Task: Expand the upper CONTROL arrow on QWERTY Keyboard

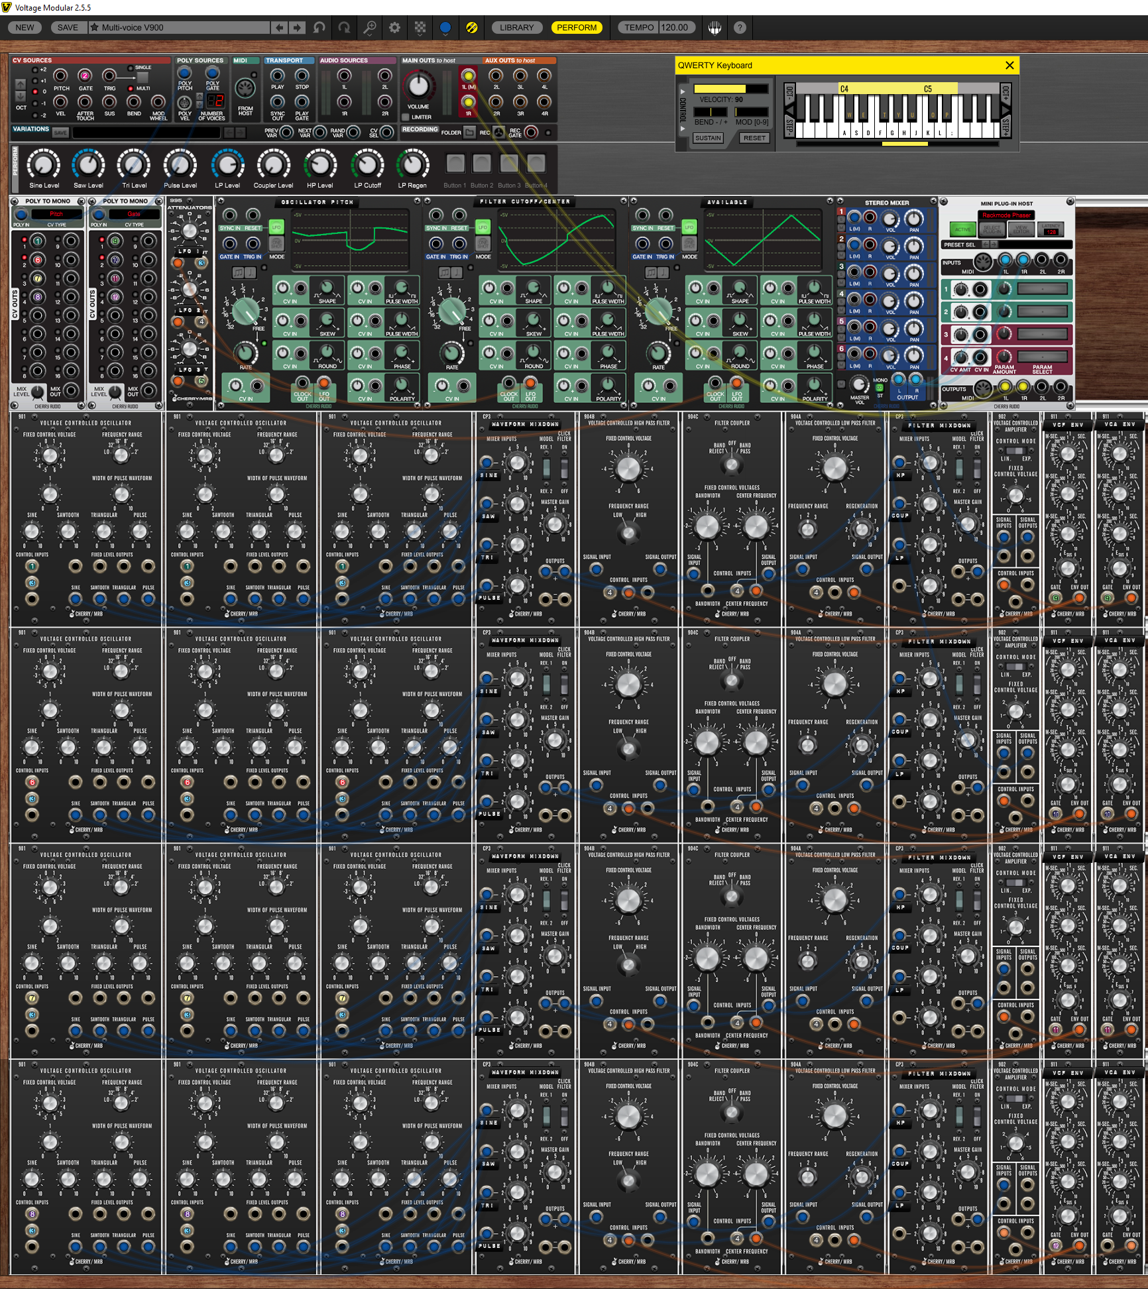Action: (x=683, y=92)
